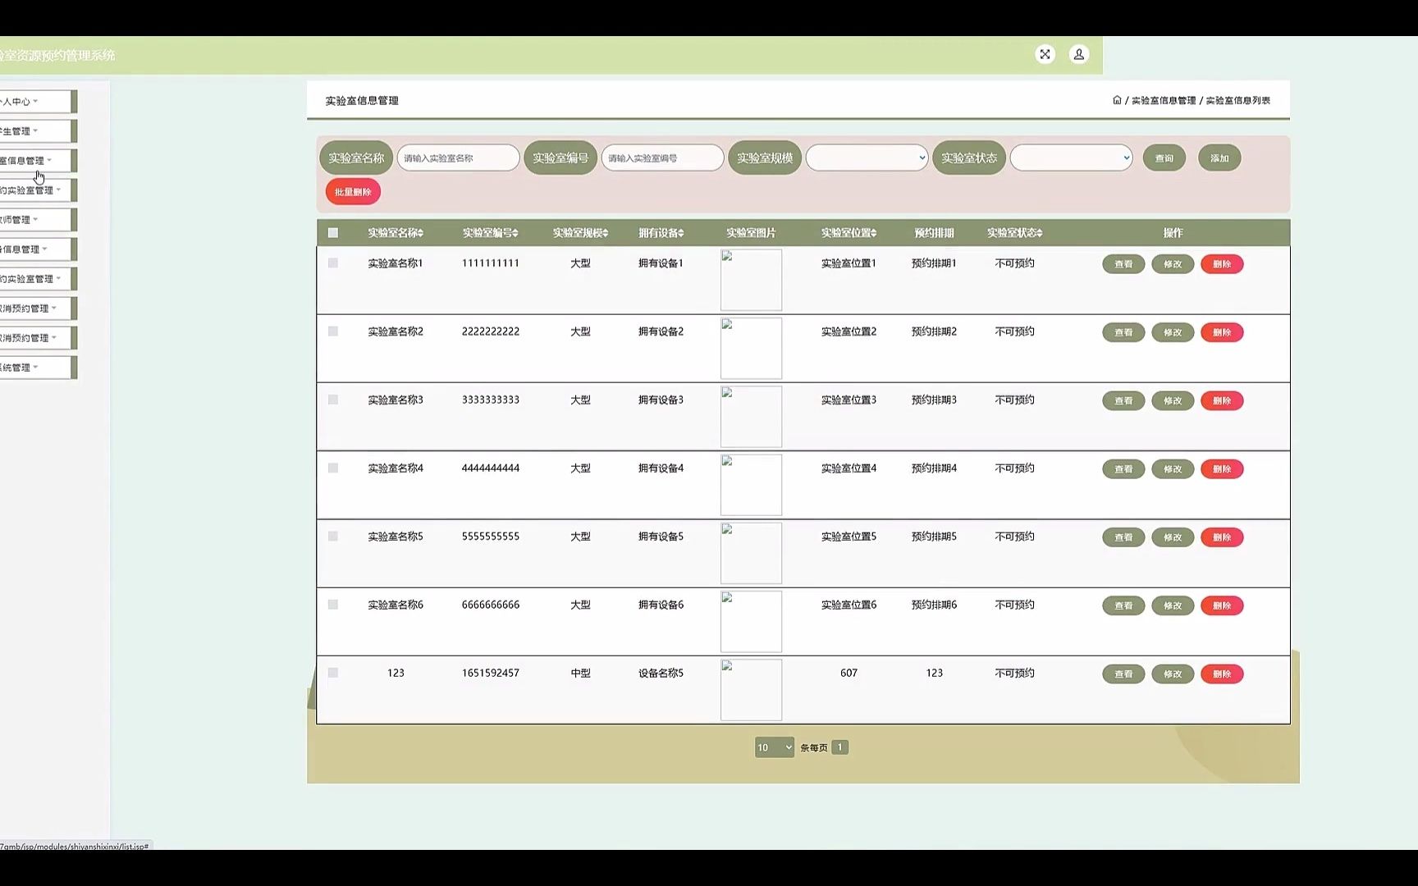
Task: Sort by 实验室规模 column arrow
Action: coord(606,233)
